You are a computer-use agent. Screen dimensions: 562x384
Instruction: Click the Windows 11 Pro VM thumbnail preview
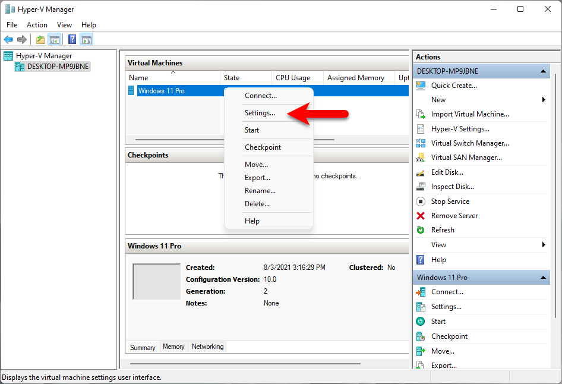coord(157,281)
